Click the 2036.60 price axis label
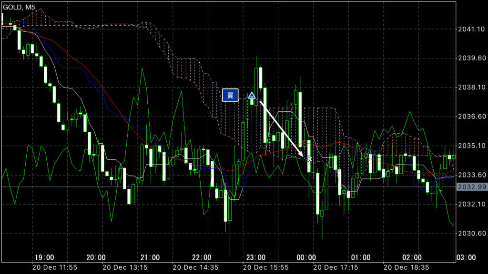 pyautogui.click(x=468, y=117)
